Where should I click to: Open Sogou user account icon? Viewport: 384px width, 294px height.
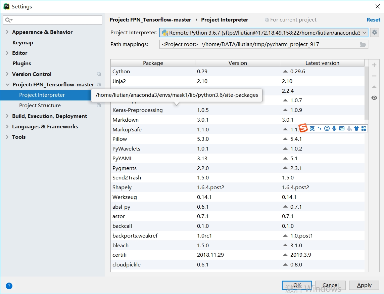click(349, 128)
